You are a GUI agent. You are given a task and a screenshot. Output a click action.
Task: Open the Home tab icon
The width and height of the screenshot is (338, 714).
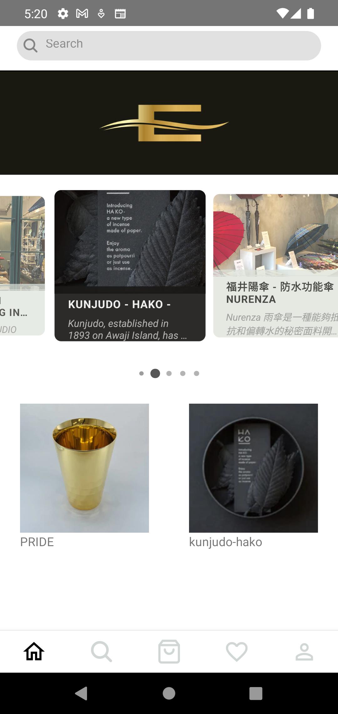tap(34, 651)
